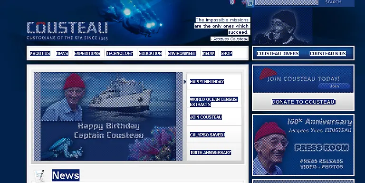Click the impossible missions quote text

tap(222, 26)
